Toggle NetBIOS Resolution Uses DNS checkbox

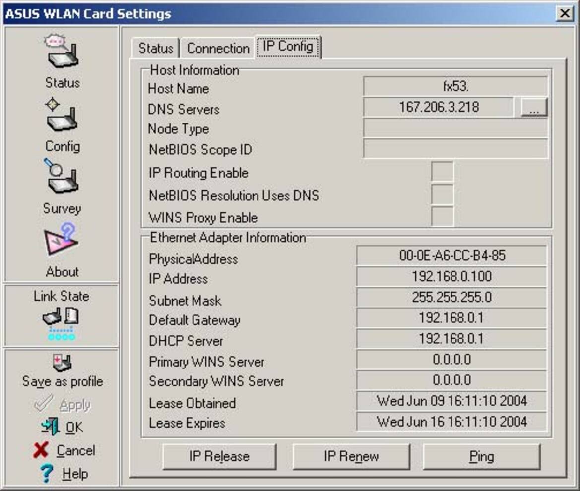pos(442,194)
